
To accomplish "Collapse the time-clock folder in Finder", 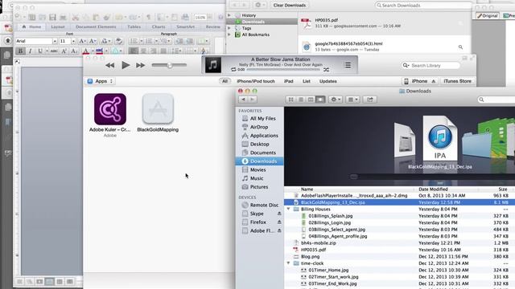I will pyautogui.click(x=288, y=263).
